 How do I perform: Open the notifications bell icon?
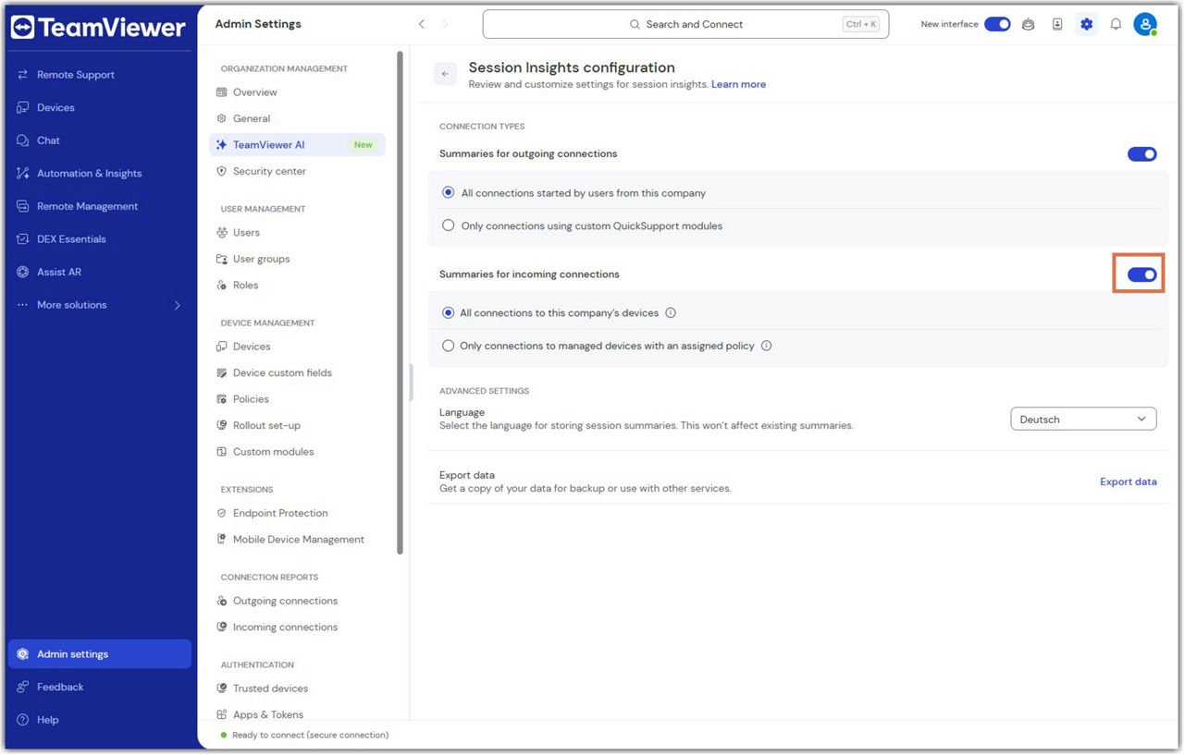pos(1116,25)
